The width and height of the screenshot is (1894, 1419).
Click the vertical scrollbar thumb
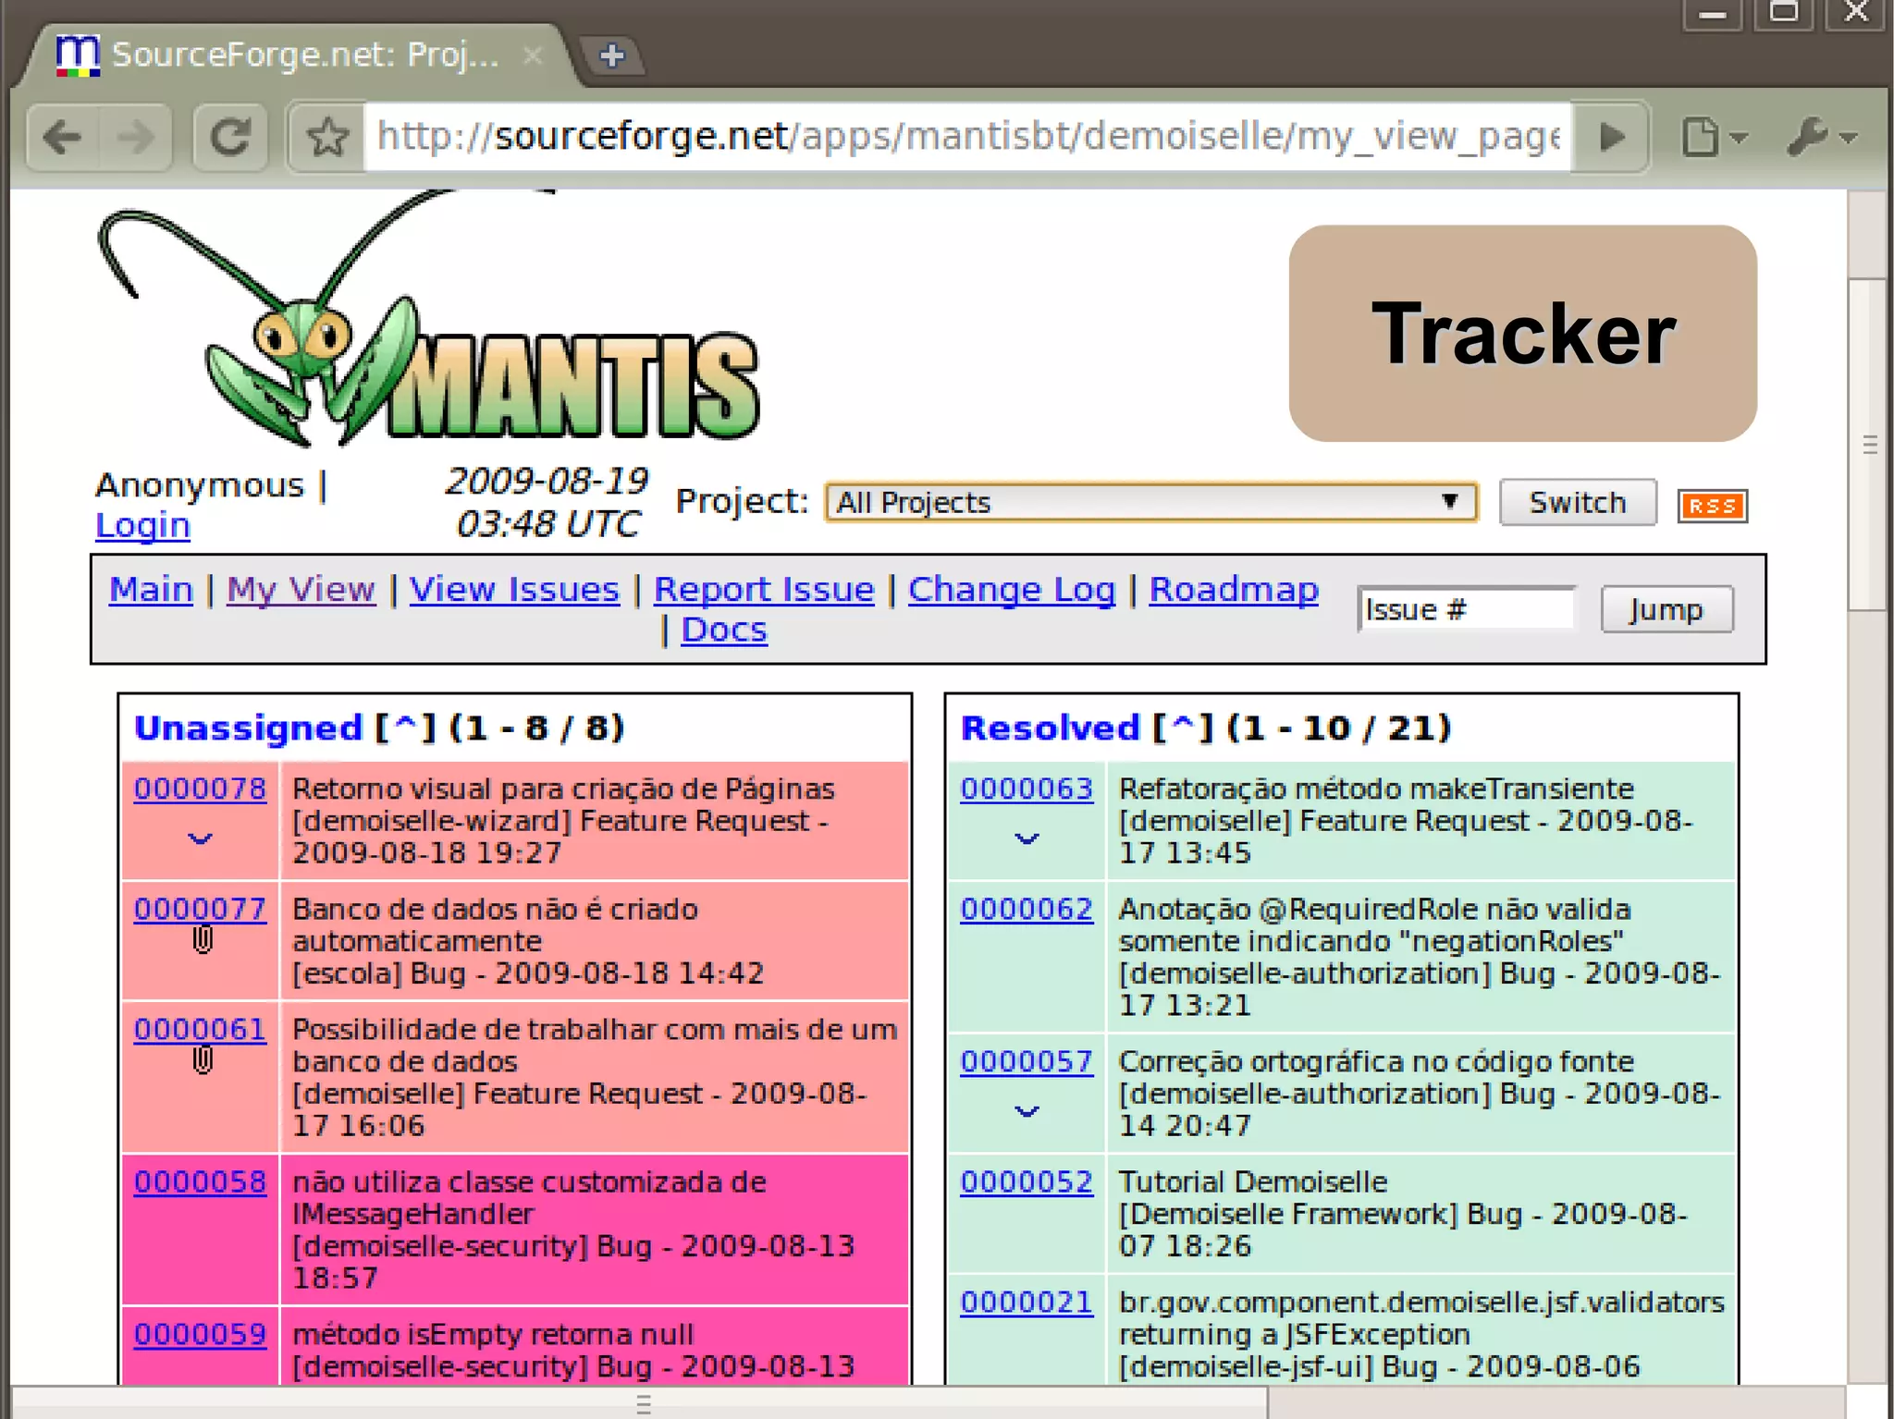1868,444
